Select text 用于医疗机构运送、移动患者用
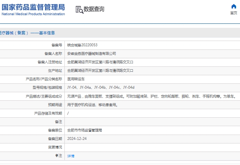This screenshot has width=240, height=165. pyautogui.click(x=92, y=105)
